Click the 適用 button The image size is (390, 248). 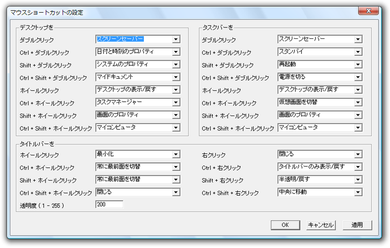pos(357,225)
